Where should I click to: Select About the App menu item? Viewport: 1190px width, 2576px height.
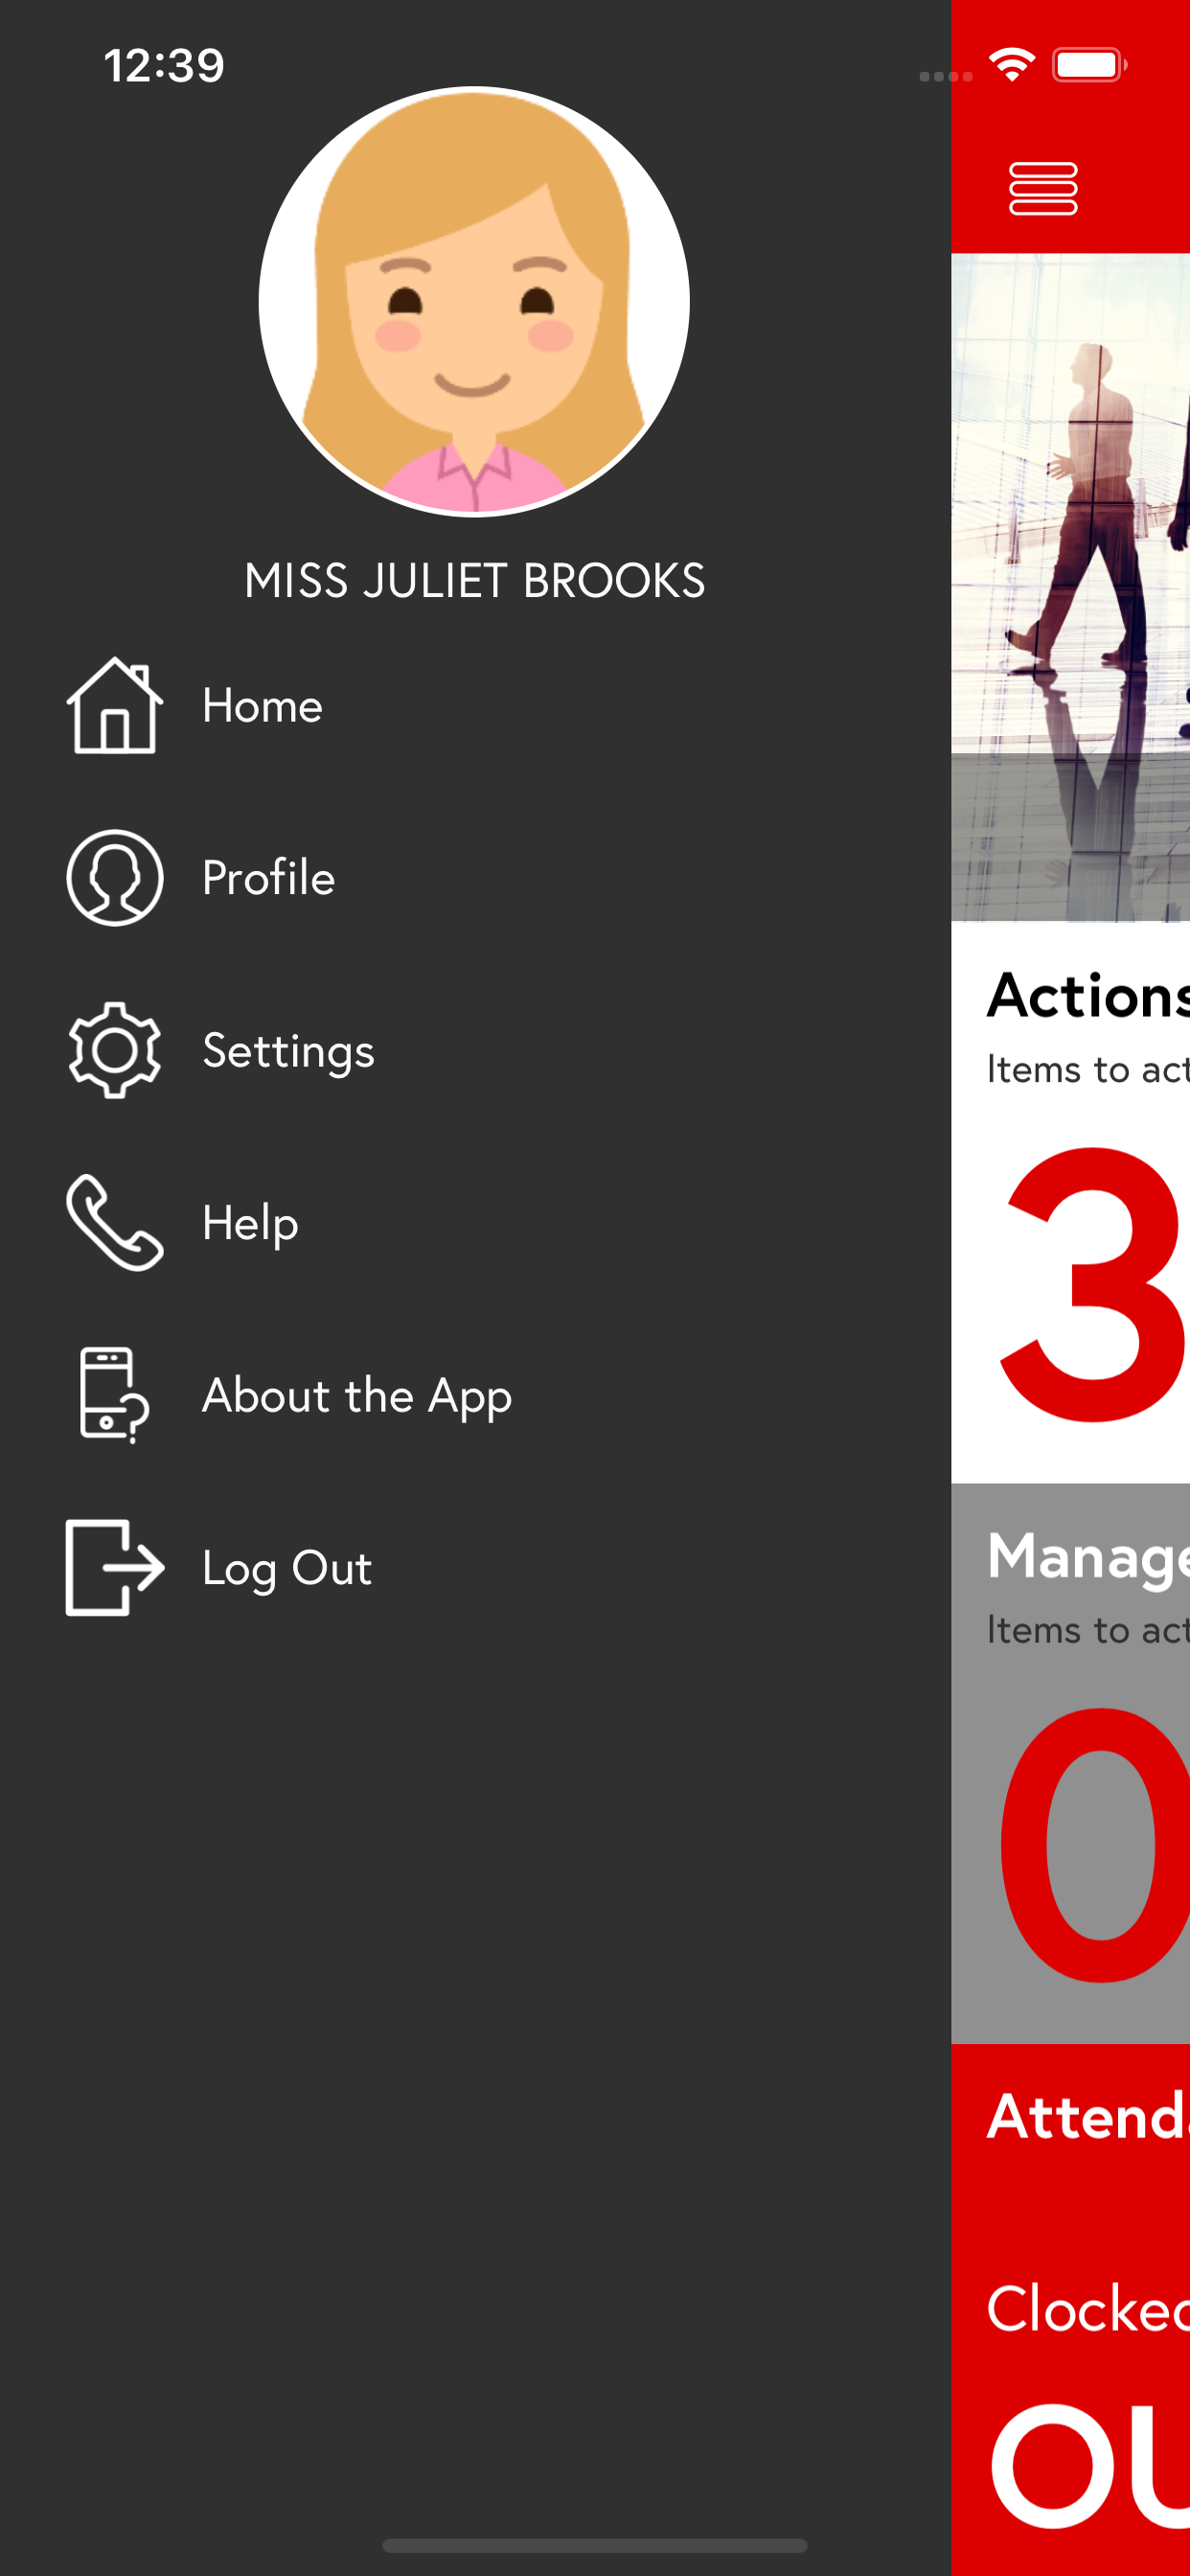pyautogui.click(x=475, y=1395)
